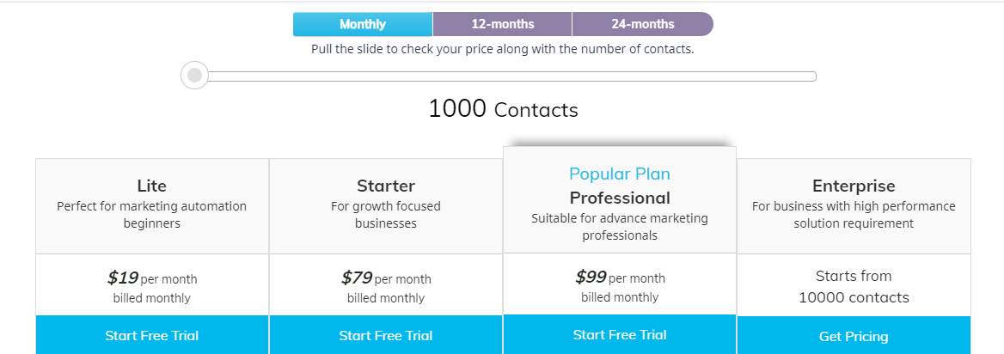Viewport: 1004px width, 354px height.
Task: Select the $79 per month price
Action: (x=386, y=278)
